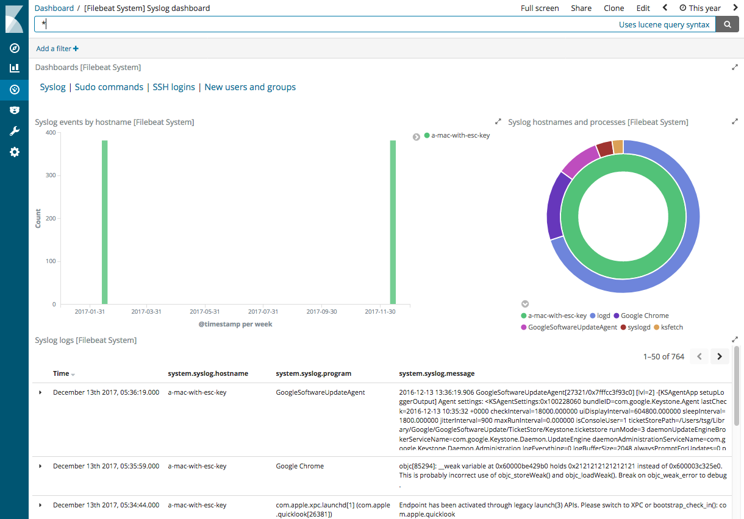Open Management via the gear icon

click(14, 152)
